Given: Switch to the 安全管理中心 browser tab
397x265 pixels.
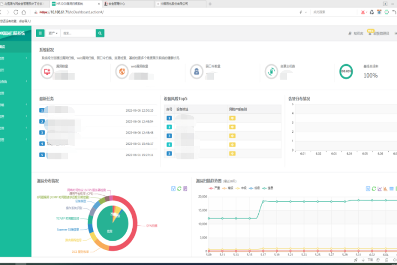Looking at the screenshot, I should tap(119, 3).
